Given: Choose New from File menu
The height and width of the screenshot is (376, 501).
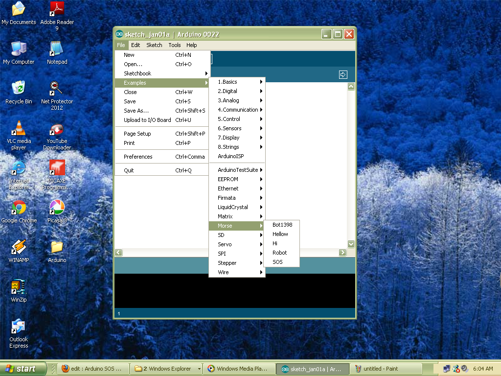Looking at the screenshot, I should (x=162, y=55).
